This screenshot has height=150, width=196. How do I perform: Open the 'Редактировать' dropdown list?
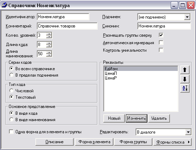pos(188,132)
